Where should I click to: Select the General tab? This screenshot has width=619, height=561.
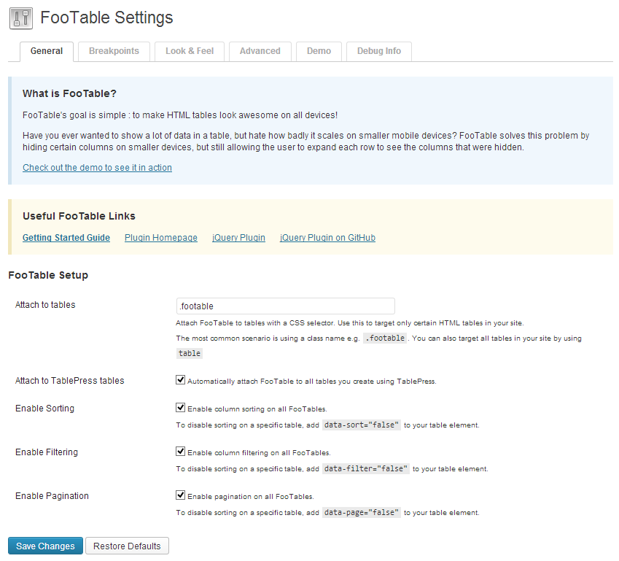[x=47, y=51]
